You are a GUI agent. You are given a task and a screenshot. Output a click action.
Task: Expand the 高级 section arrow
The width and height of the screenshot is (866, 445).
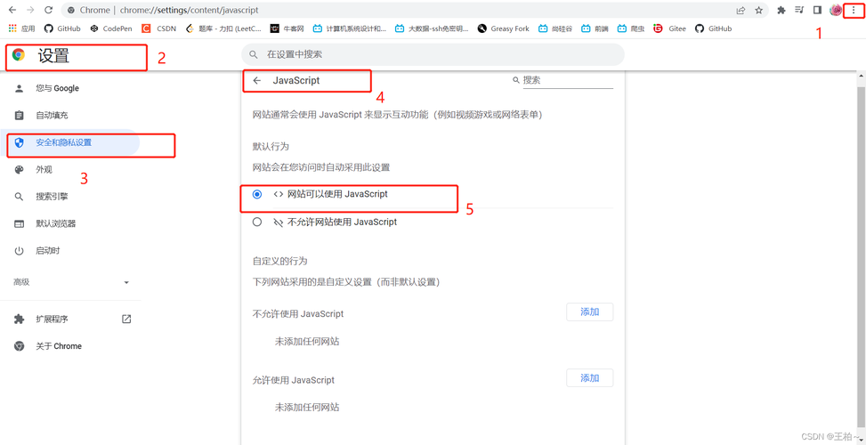[x=126, y=282]
